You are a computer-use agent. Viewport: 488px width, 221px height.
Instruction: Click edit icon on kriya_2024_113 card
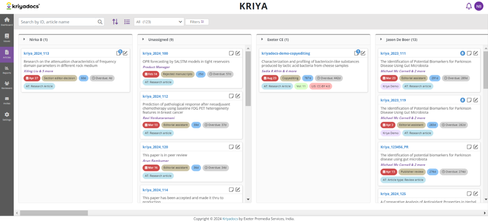(x=125, y=53)
